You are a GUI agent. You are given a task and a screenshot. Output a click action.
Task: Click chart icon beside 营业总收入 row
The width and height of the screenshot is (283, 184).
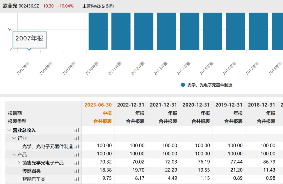(77, 130)
